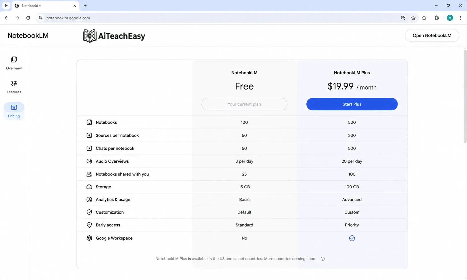The image size is (467, 280).
Task: Click the Customization shield icon
Action: [x=89, y=212]
